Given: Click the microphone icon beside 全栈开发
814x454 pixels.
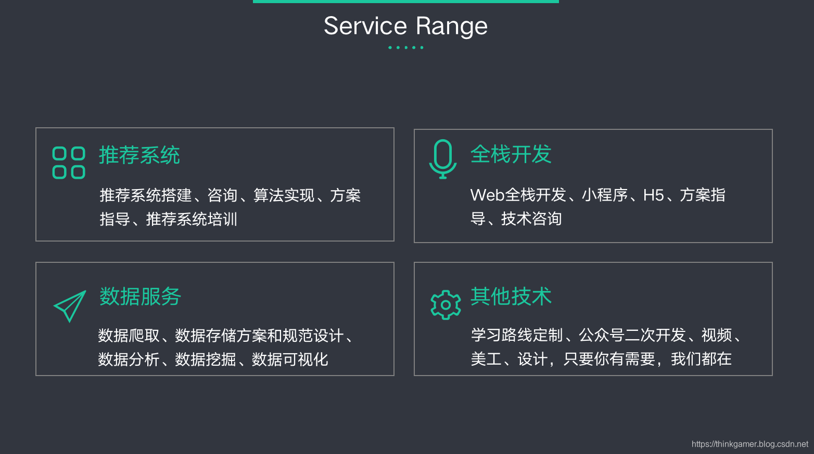Looking at the screenshot, I should [x=443, y=159].
